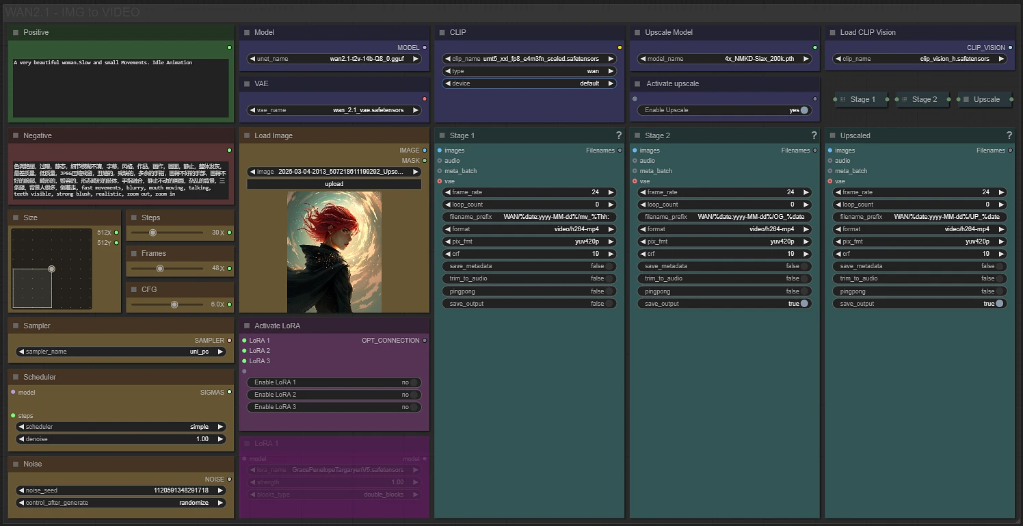Open control_after_generate randomize dropdown
The height and width of the screenshot is (526, 1023).
[121, 503]
